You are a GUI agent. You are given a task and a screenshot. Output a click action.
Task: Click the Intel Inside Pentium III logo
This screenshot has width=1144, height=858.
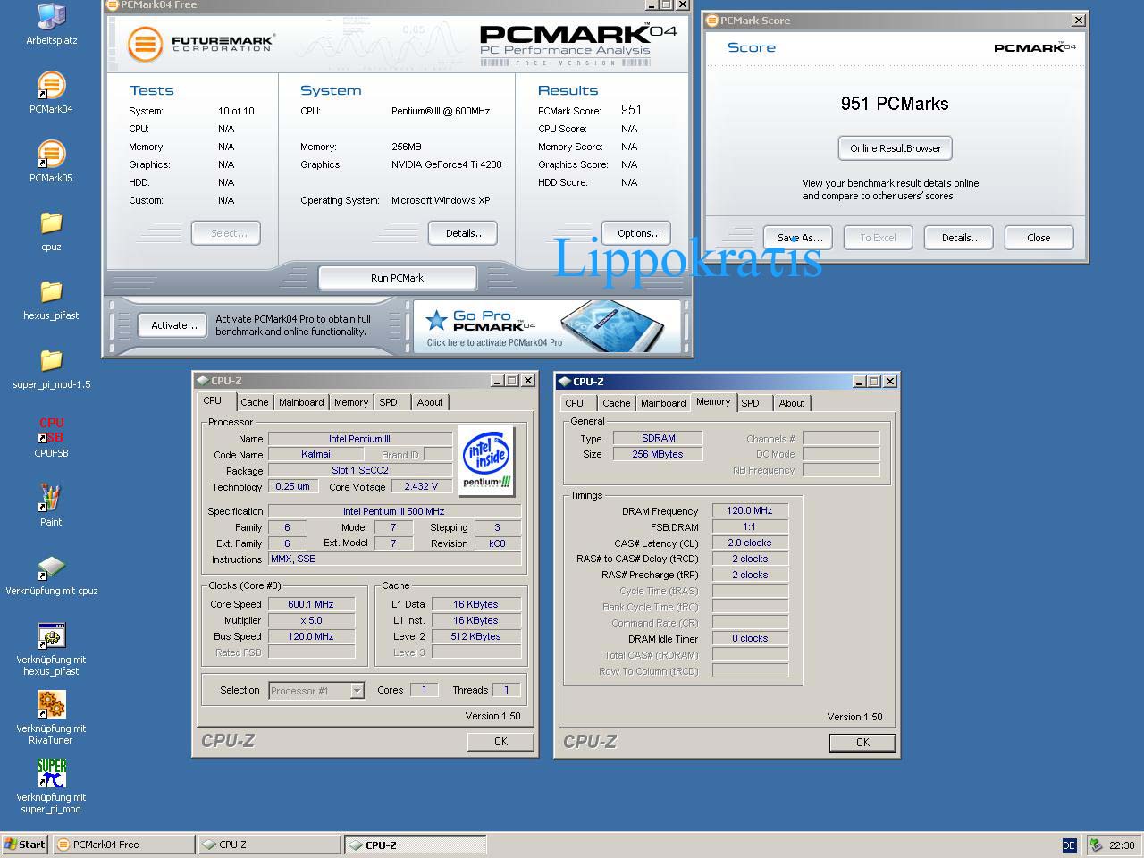pos(486,461)
